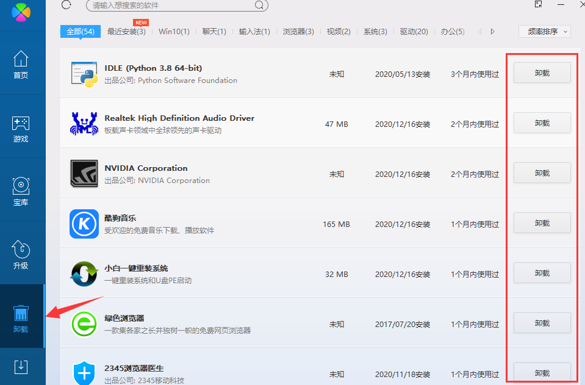This screenshot has height=385, width=585.
Task: Switch to the 系统(3) tab
Action: (x=375, y=32)
